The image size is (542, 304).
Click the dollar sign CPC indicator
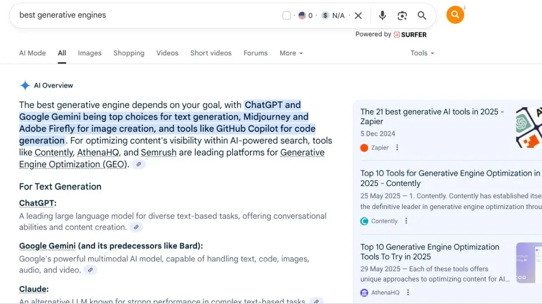coord(325,15)
